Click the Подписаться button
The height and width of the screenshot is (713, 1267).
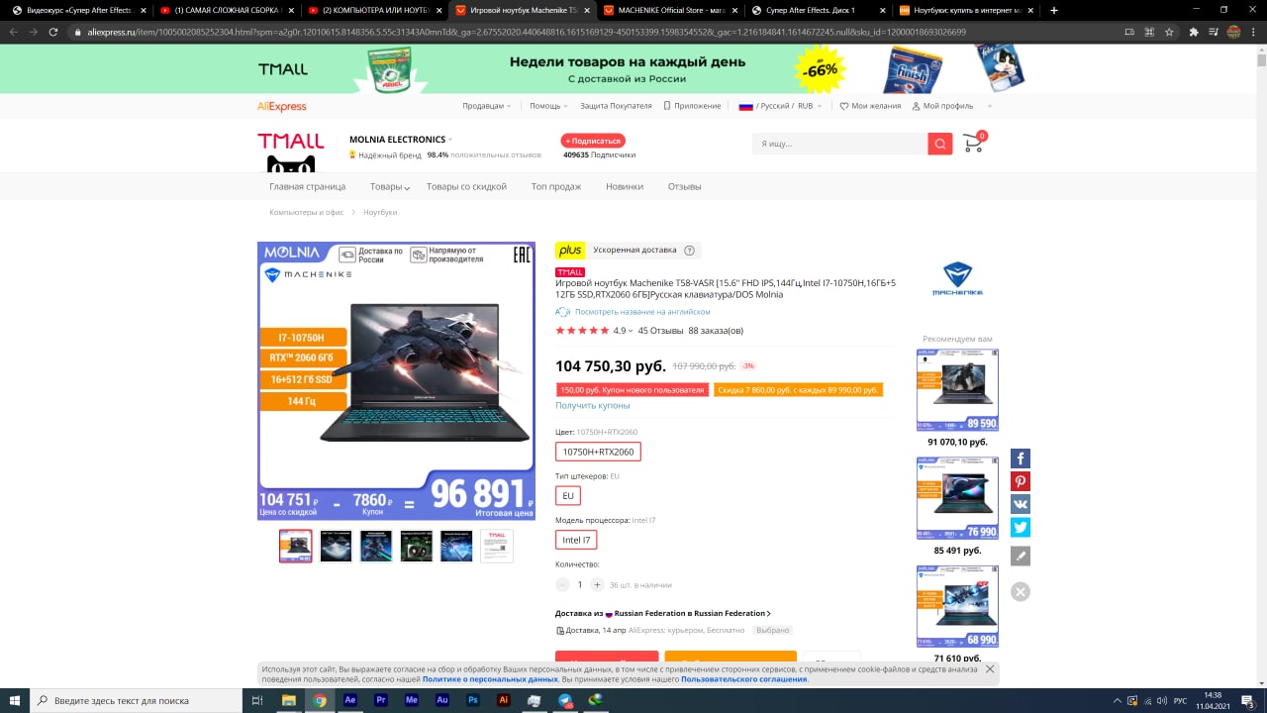(x=593, y=141)
